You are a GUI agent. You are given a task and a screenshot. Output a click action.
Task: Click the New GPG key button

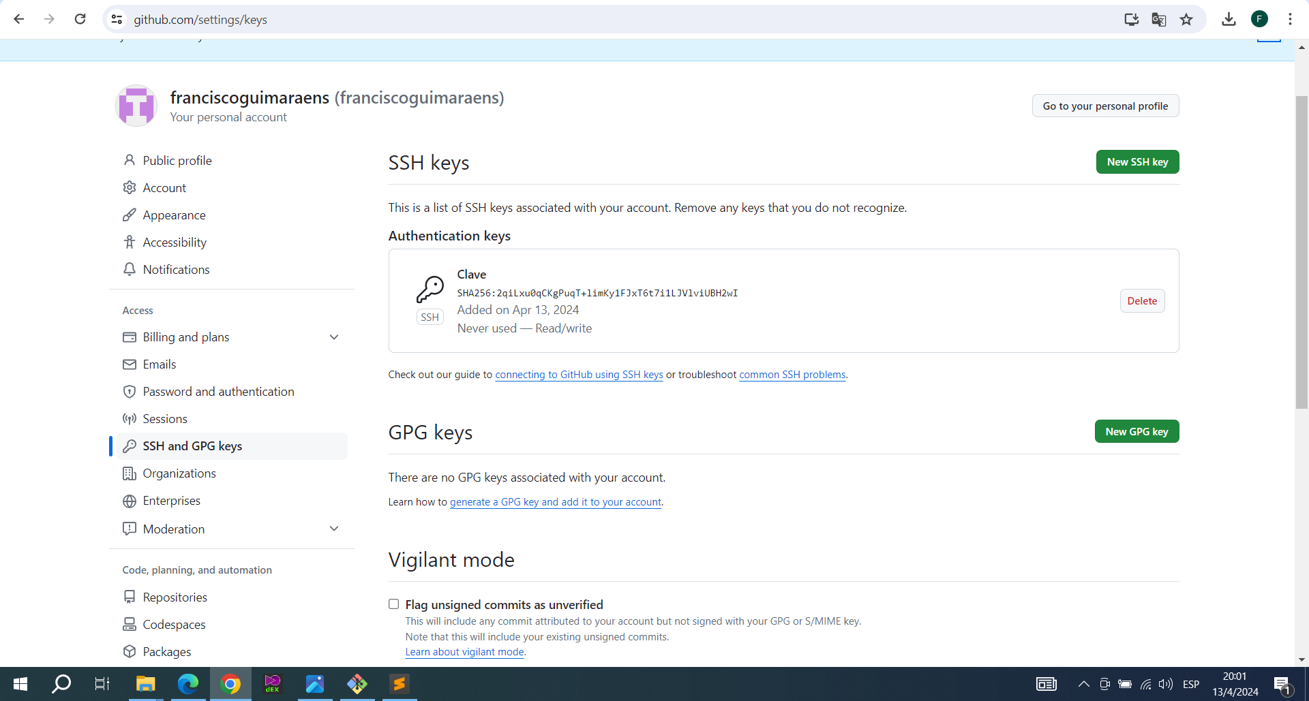1137,432
